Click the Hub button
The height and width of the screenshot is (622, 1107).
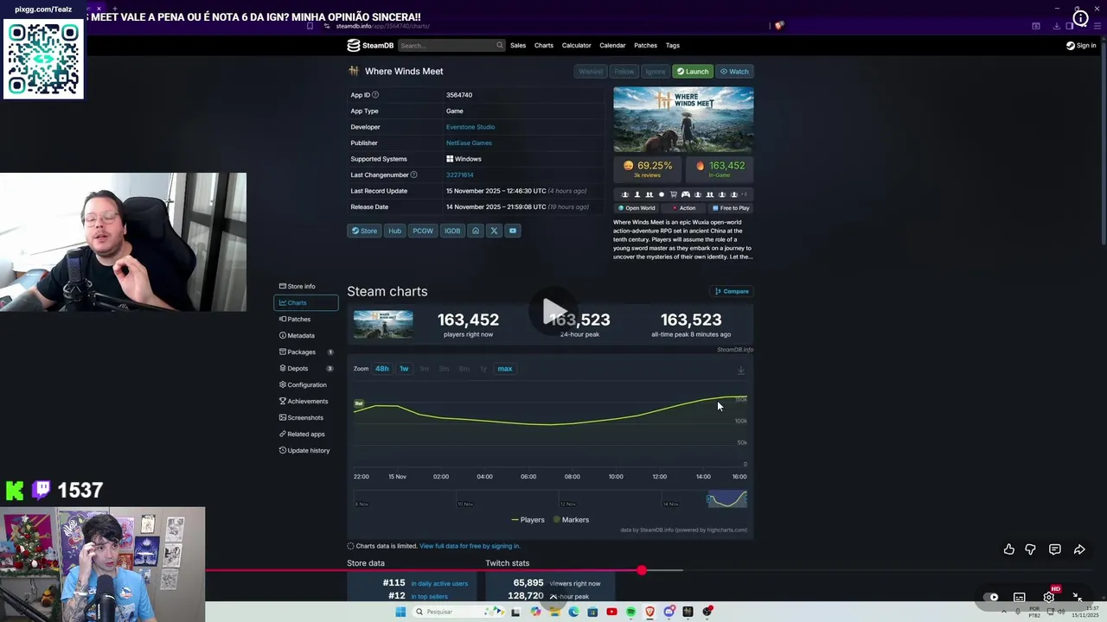point(394,231)
